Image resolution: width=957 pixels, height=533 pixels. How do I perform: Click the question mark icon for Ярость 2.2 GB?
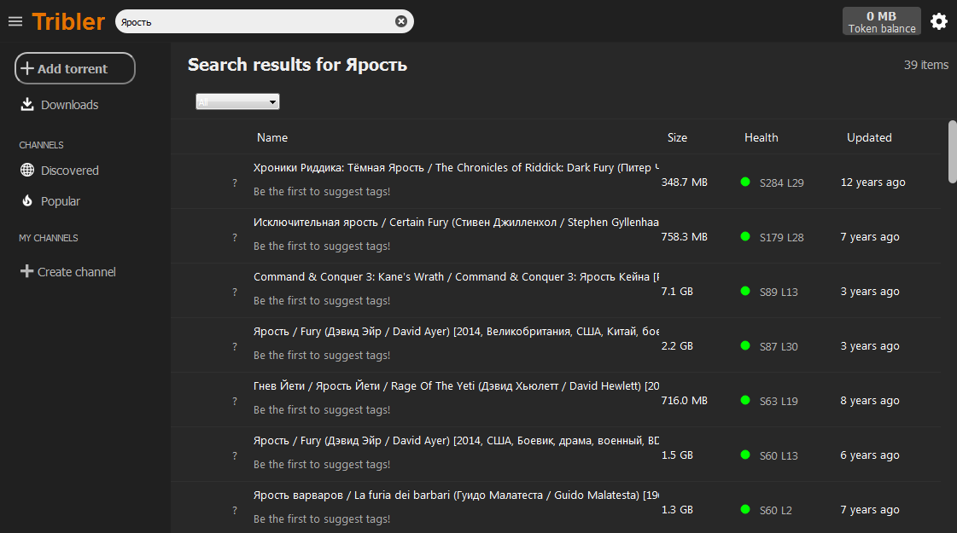(x=235, y=346)
